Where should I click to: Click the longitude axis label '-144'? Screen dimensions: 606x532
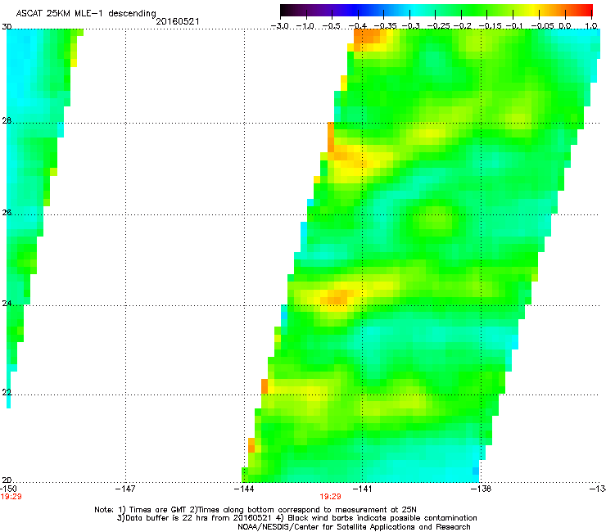point(244,489)
